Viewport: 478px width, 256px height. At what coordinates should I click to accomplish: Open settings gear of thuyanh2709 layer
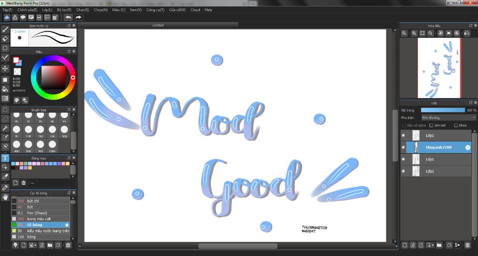pyautogui.click(x=467, y=148)
